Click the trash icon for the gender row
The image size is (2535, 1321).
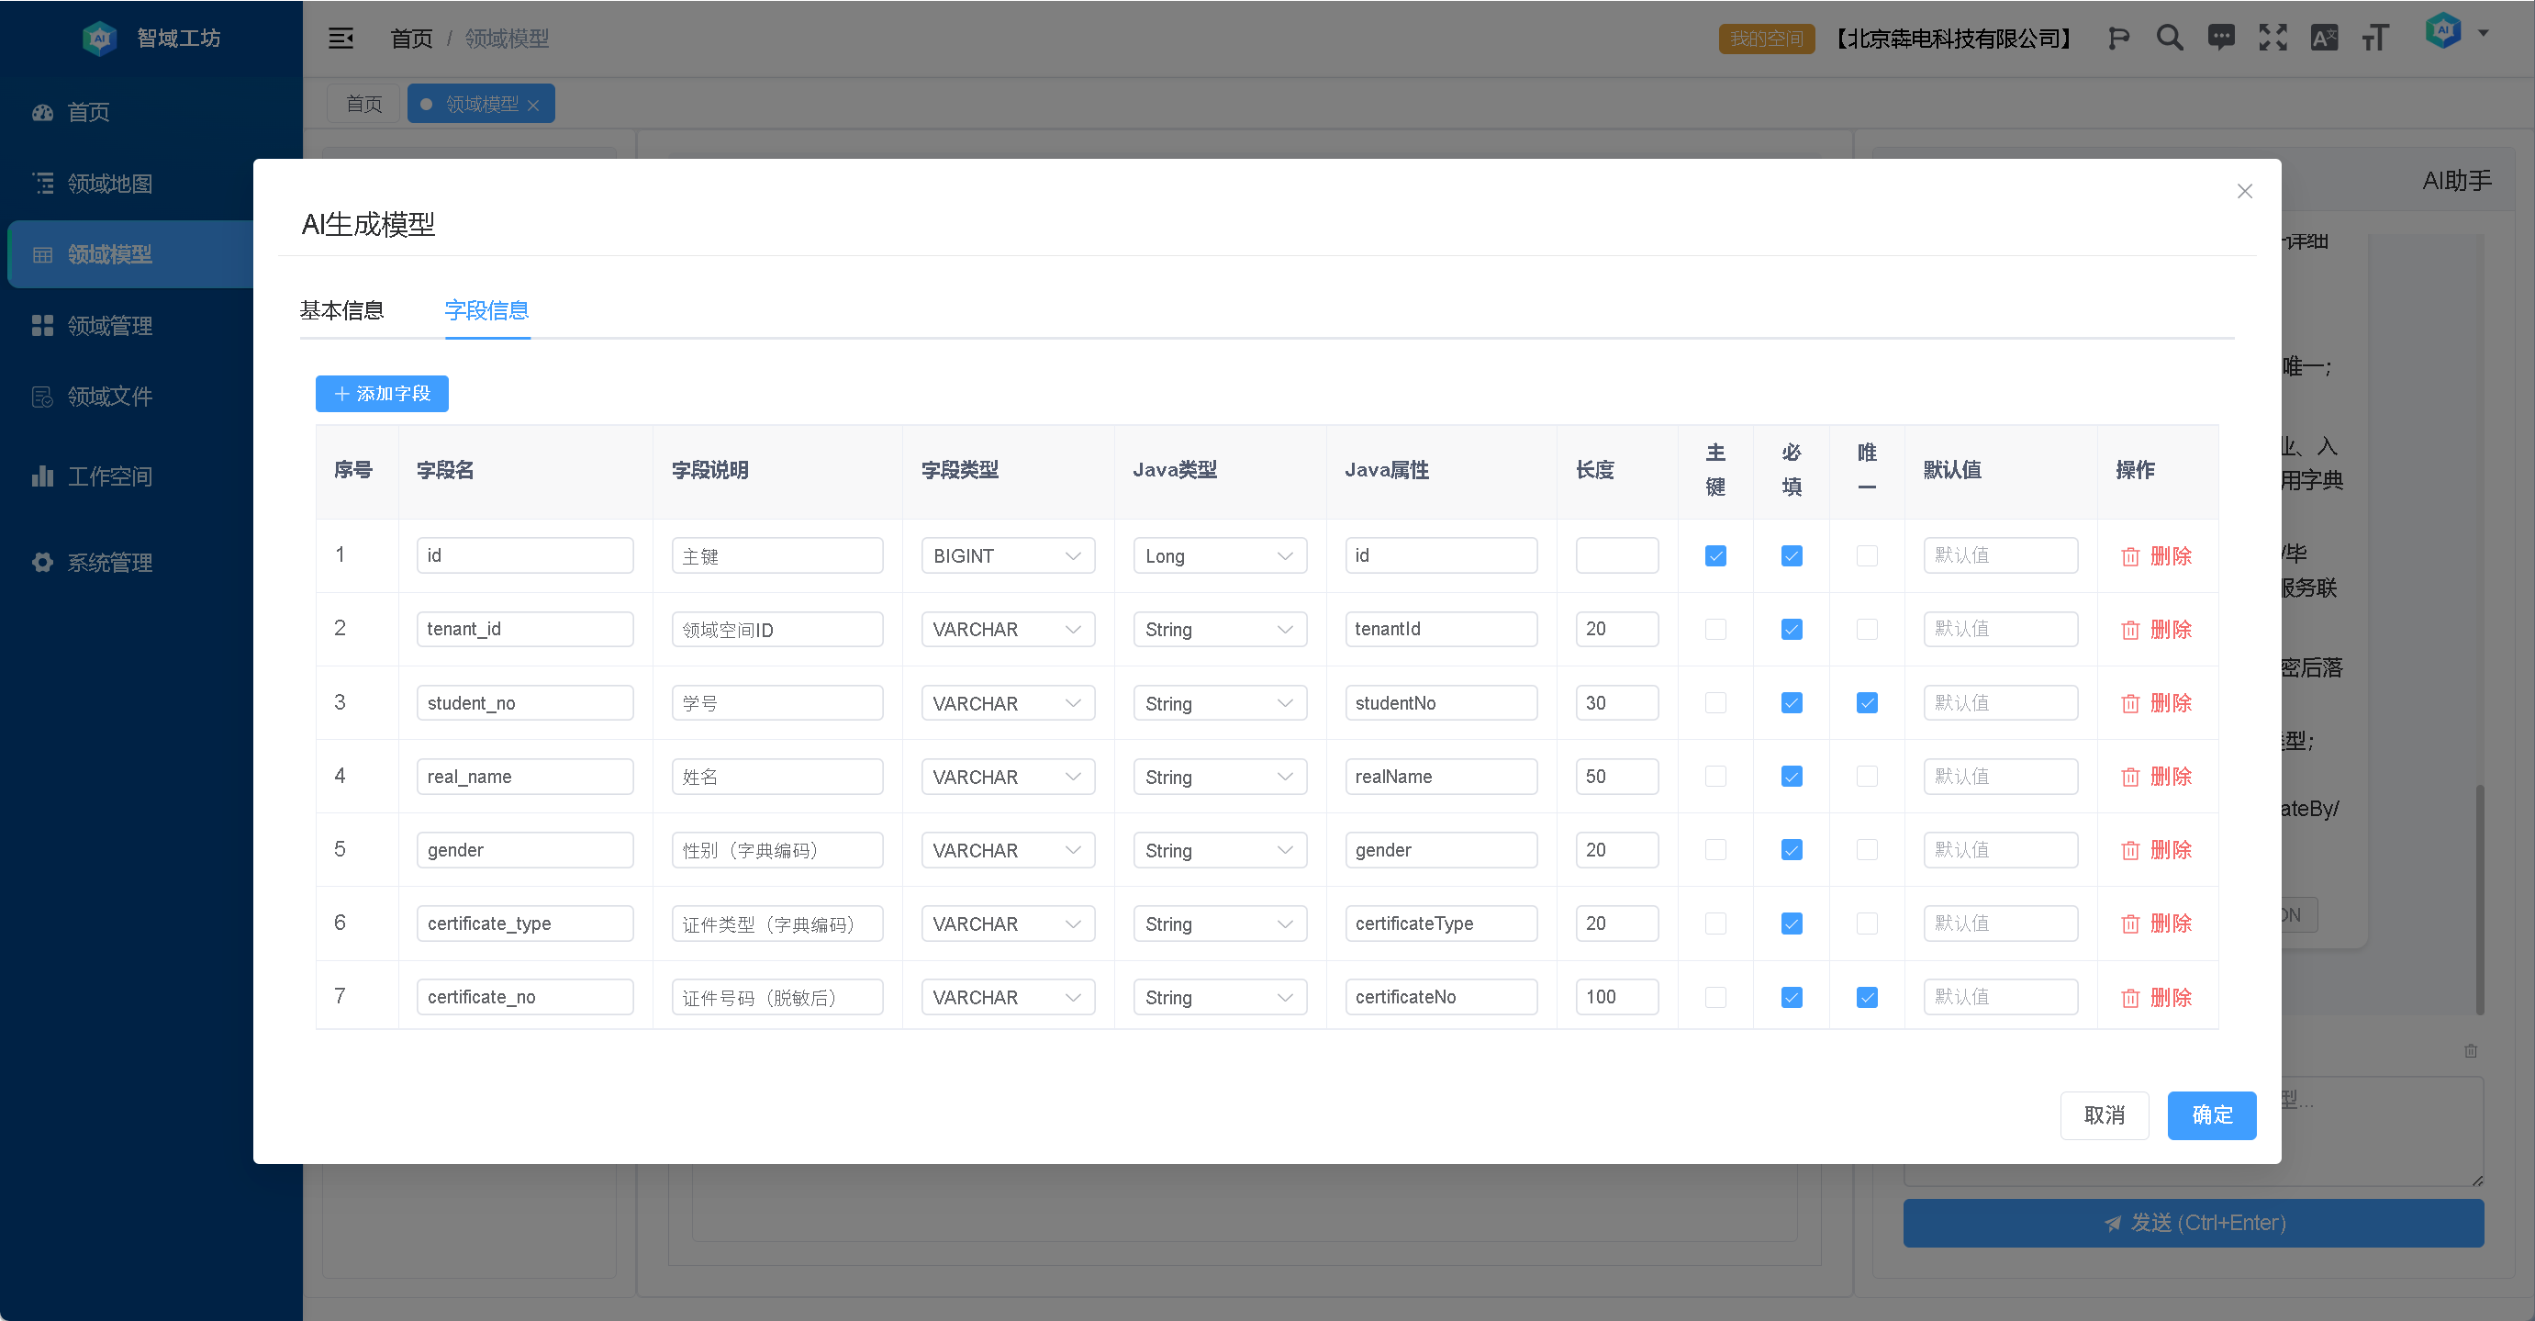[2130, 850]
